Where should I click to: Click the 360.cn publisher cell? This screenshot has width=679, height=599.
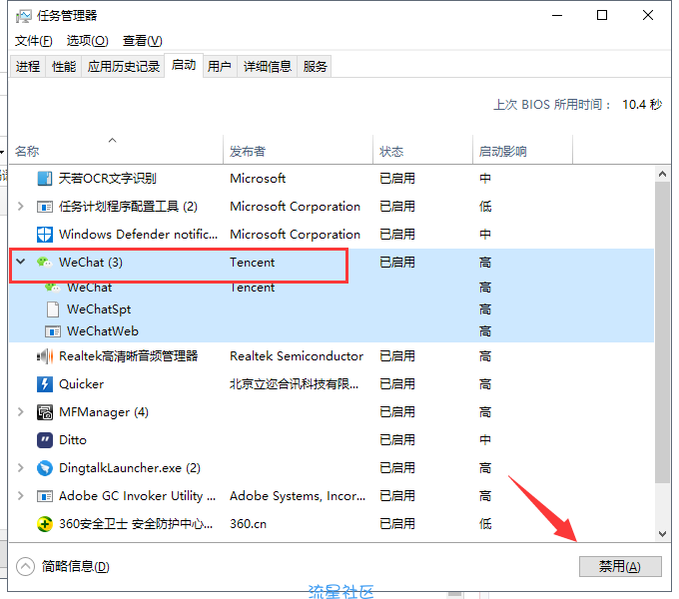pos(248,524)
